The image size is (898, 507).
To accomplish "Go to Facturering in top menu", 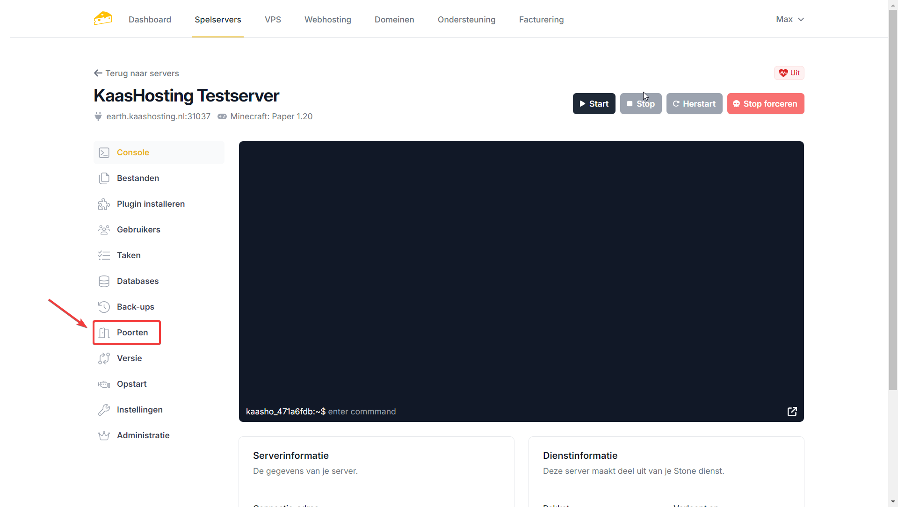I will click(541, 20).
